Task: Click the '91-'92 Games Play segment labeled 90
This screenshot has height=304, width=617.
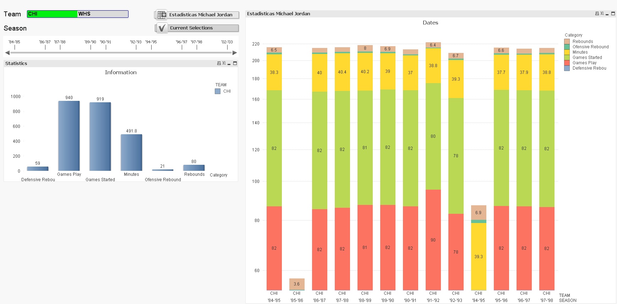Action: pyautogui.click(x=433, y=240)
